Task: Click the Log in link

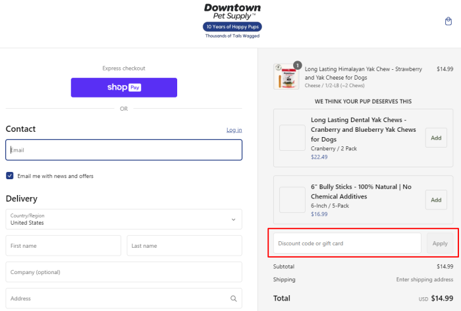Action: pos(234,130)
